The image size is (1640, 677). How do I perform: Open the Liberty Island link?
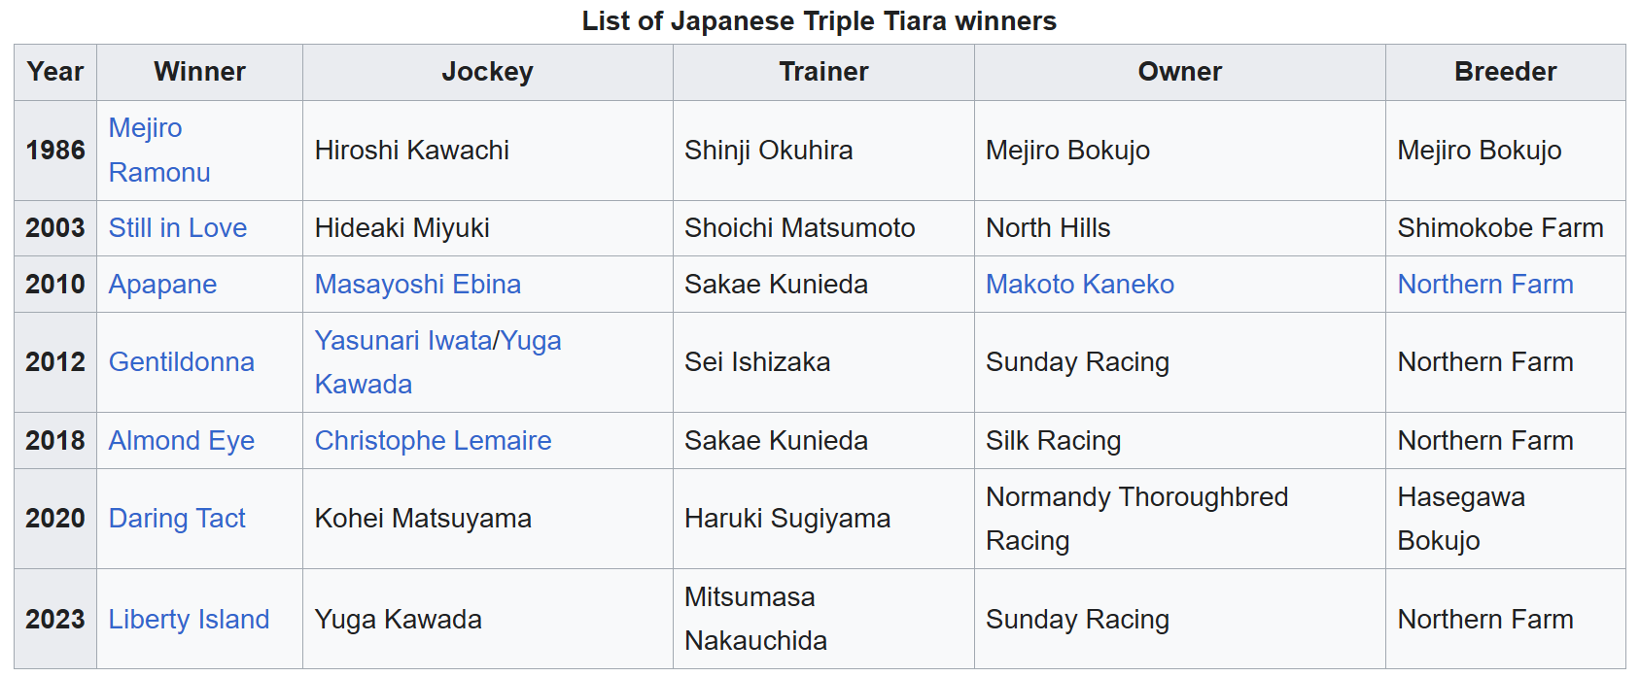189,620
